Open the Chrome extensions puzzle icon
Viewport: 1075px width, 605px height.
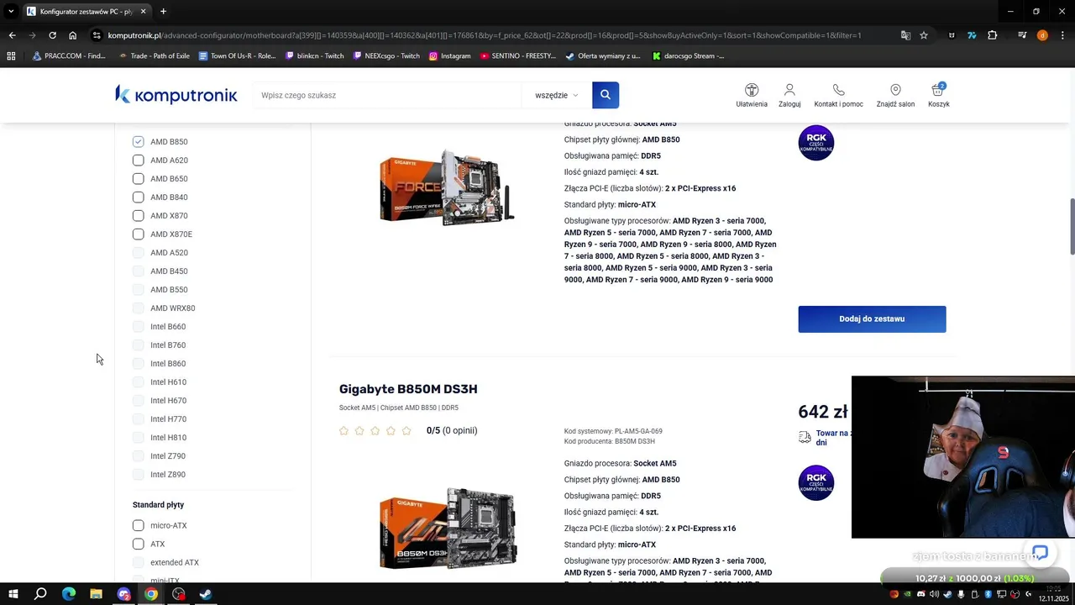pyautogui.click(x=993, y=35)
